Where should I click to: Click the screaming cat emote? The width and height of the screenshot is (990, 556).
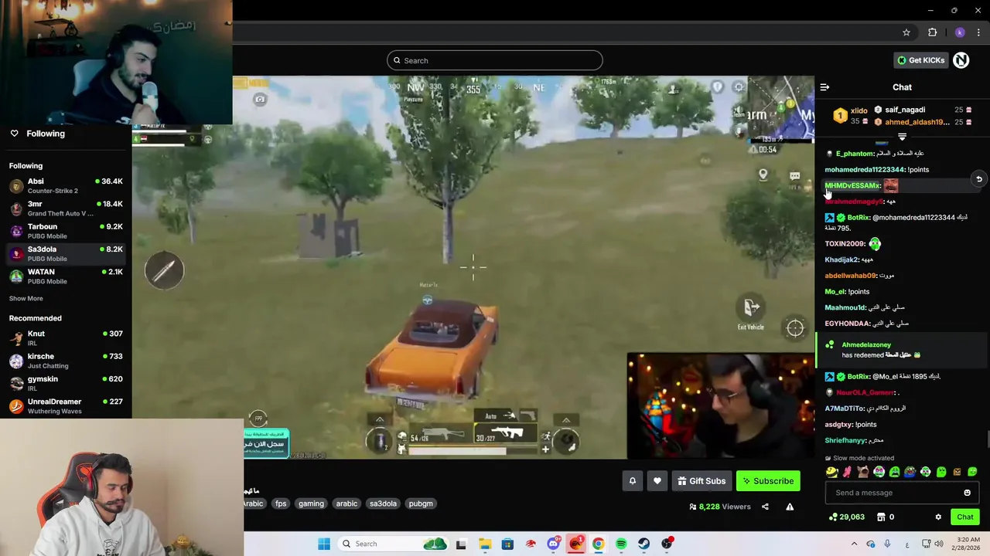(863, 472)
